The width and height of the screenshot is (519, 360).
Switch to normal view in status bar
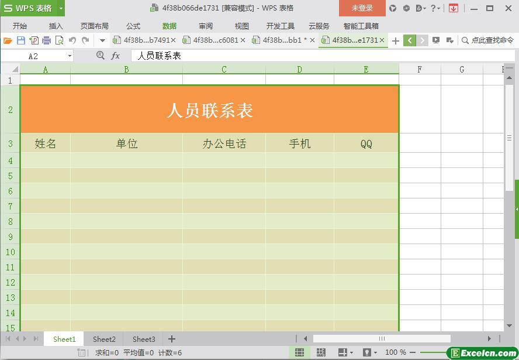click(x=299, y=352)
